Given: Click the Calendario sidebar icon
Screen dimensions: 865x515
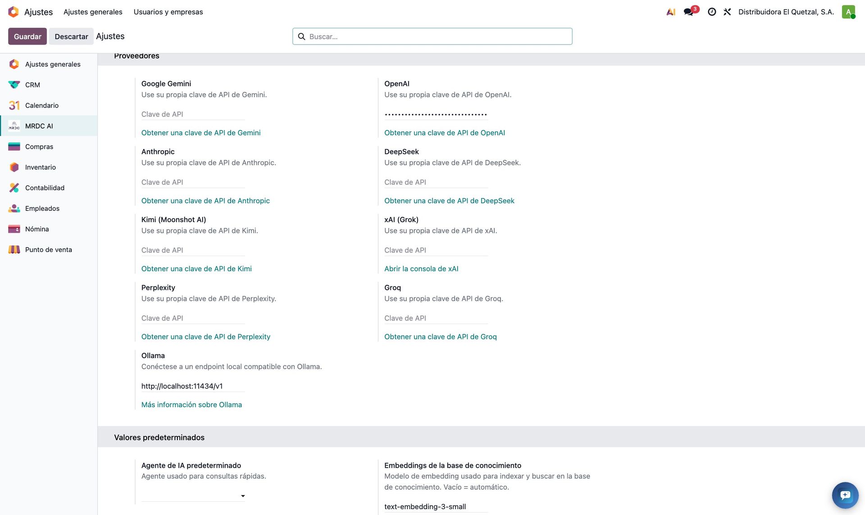Looking at the screenshot, I should tap(14, 105).
